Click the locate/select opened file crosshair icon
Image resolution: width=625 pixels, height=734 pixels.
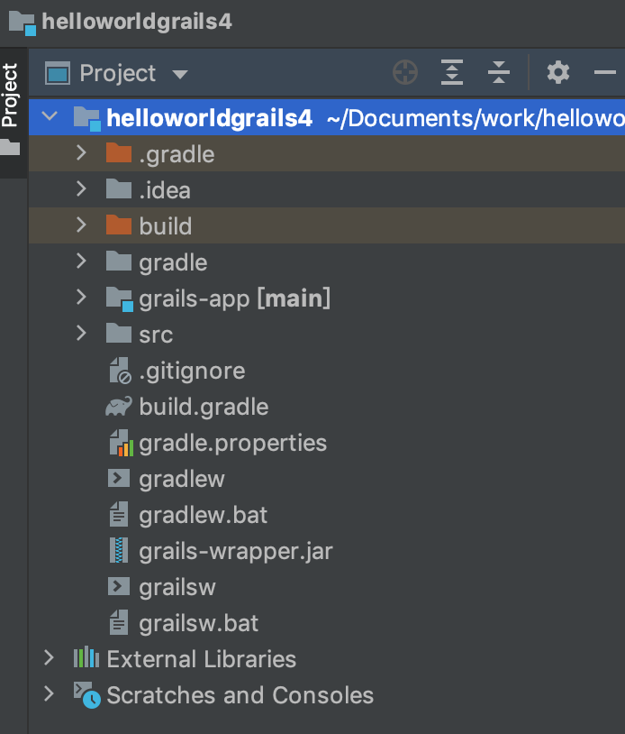click(405, 72)
